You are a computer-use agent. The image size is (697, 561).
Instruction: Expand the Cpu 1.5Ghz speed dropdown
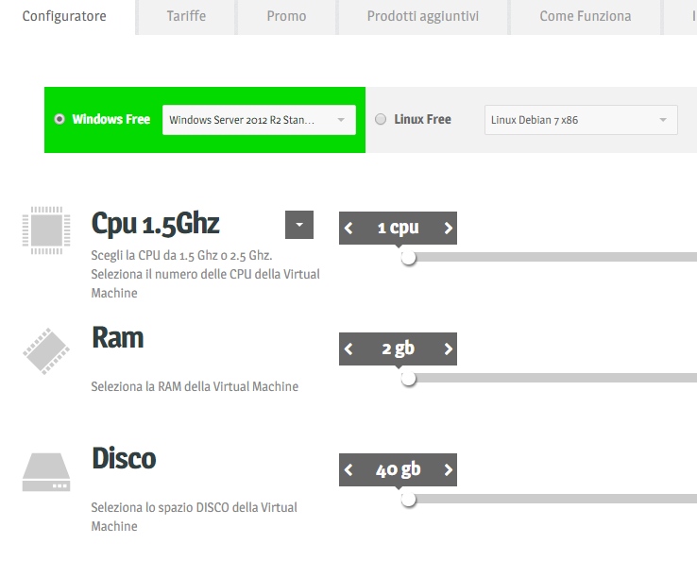pyautogui.click(x=298, y=225)
